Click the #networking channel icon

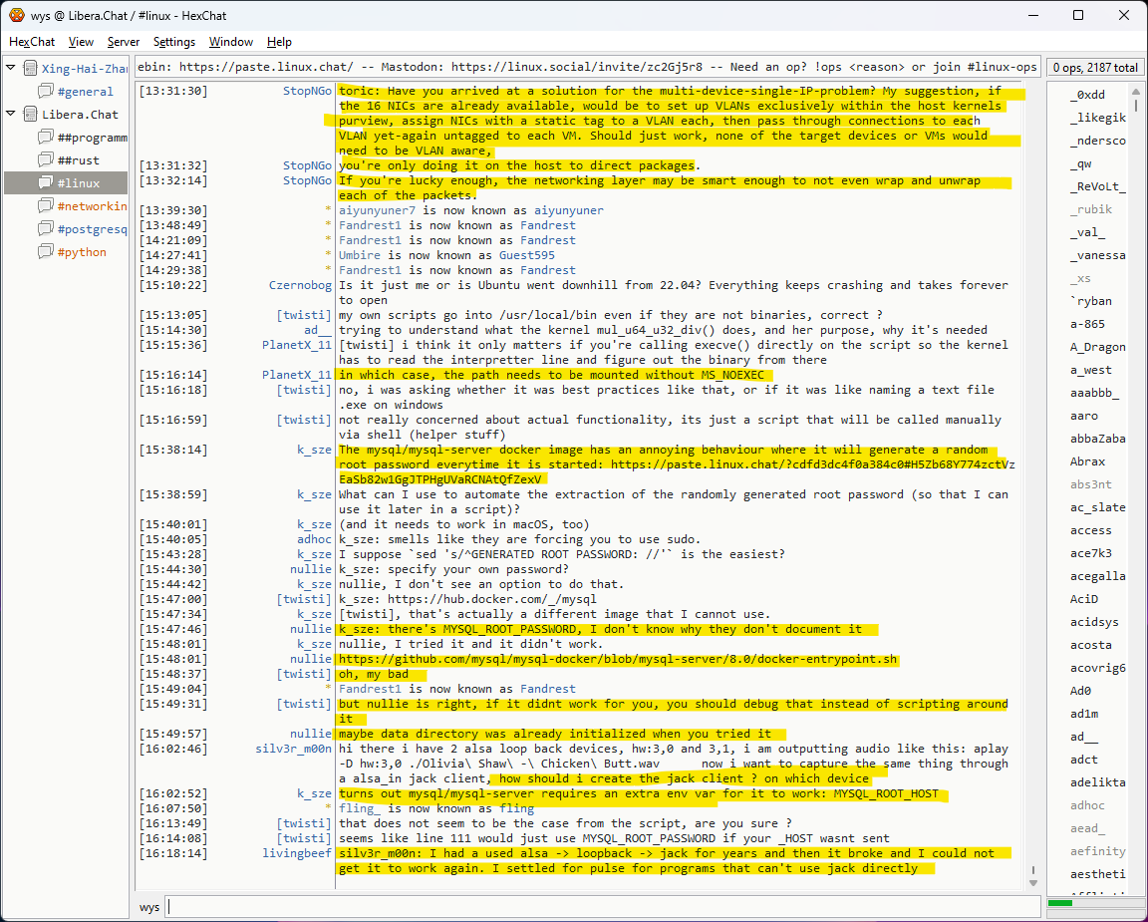[45, 206]
